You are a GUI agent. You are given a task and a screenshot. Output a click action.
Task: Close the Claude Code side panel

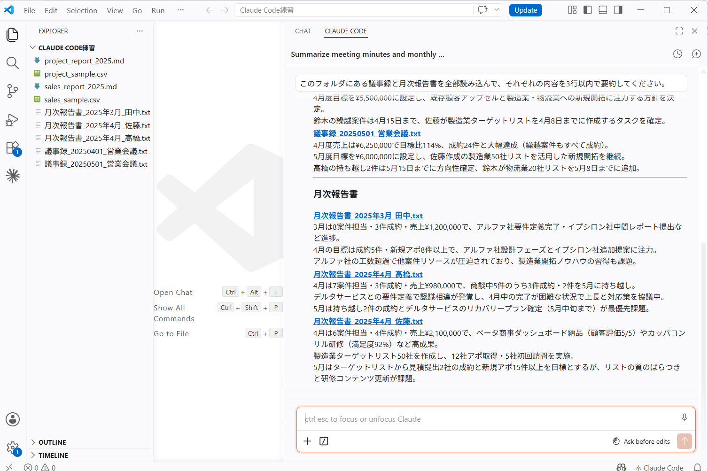click(x=694, y=31)
